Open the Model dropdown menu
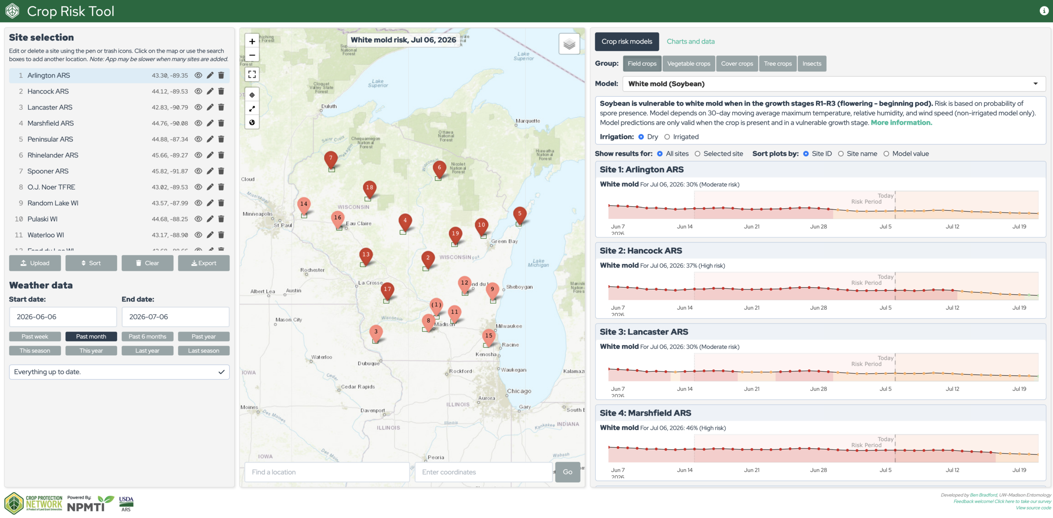1053x518 pixels. (x=834, y=84)
